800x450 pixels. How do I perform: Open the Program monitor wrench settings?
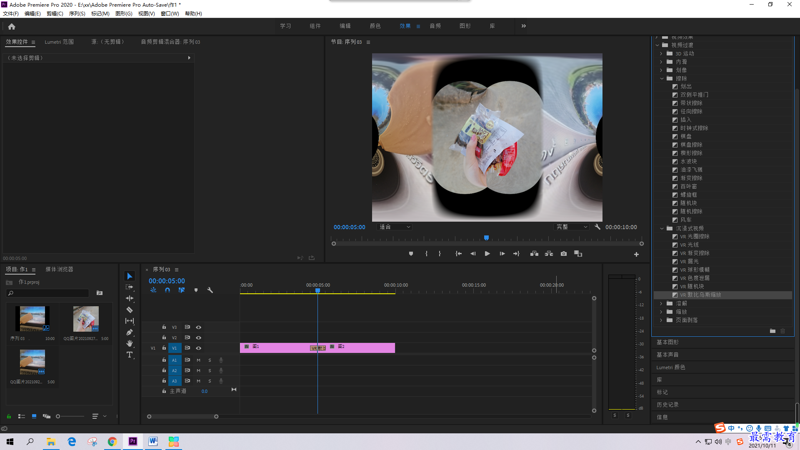click(x=597, y=227)
